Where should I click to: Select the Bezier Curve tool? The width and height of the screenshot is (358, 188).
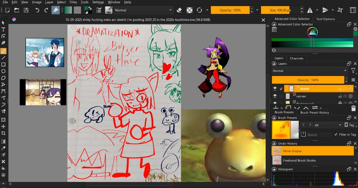(3, 91)
